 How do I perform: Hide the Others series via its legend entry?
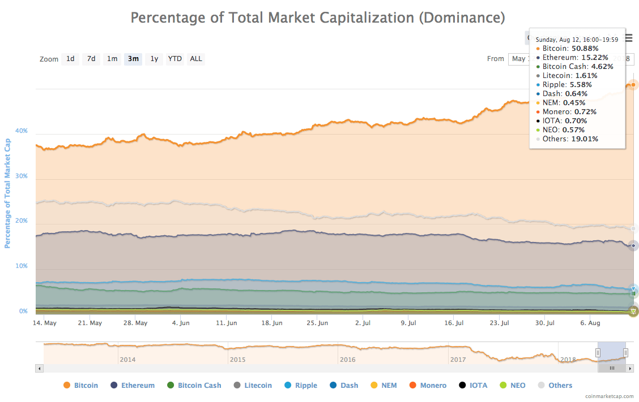[x=555, y=385]
